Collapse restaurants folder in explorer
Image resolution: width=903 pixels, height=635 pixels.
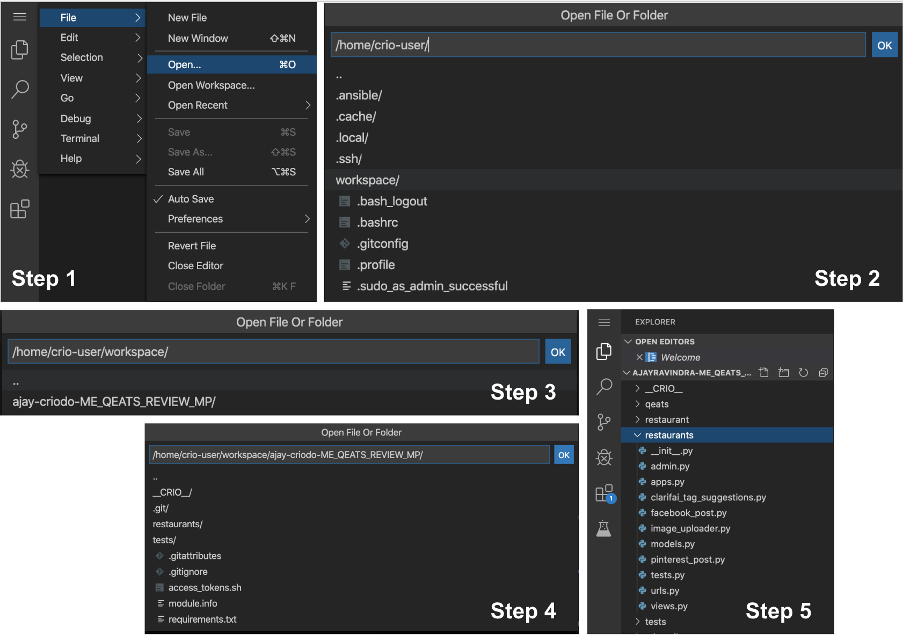point(727,435)
